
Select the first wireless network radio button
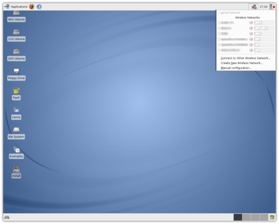[x=219, y=23]
